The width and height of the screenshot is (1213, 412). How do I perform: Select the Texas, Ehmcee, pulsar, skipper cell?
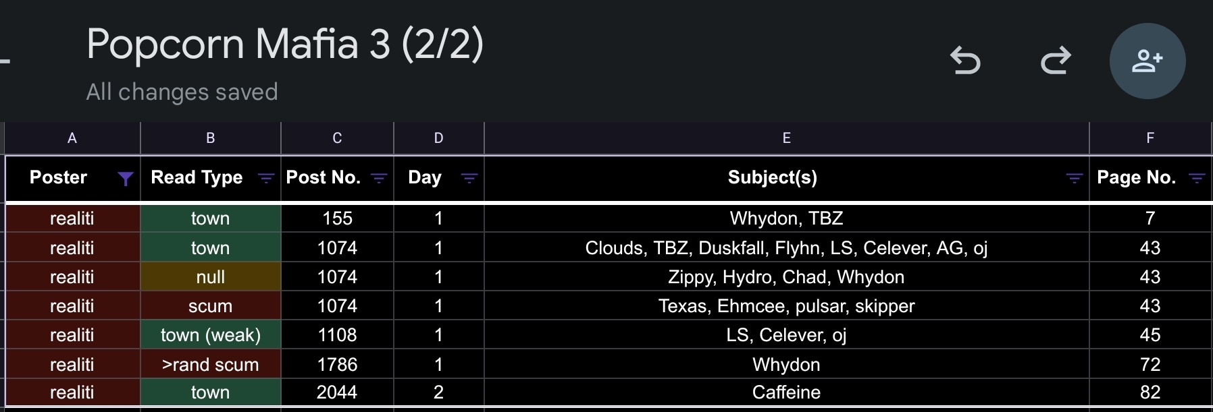[786, 305]
